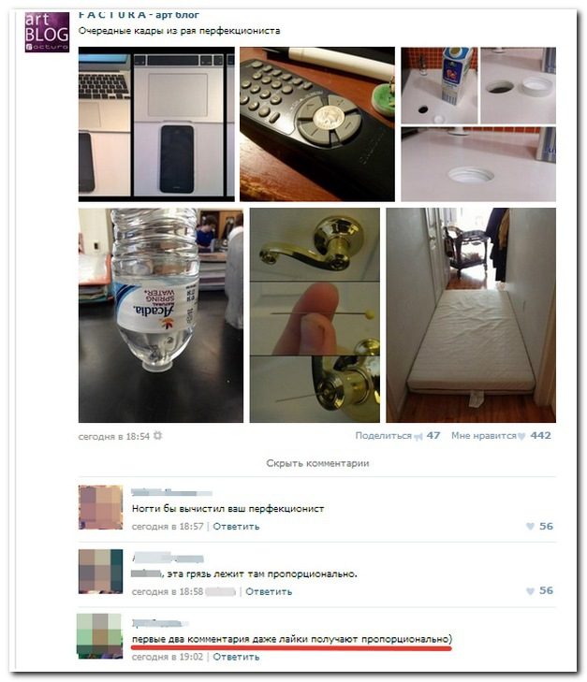Open the third commenter's green avatar
This screenshot has width=587, height=682.
click(x=99, y=635)
